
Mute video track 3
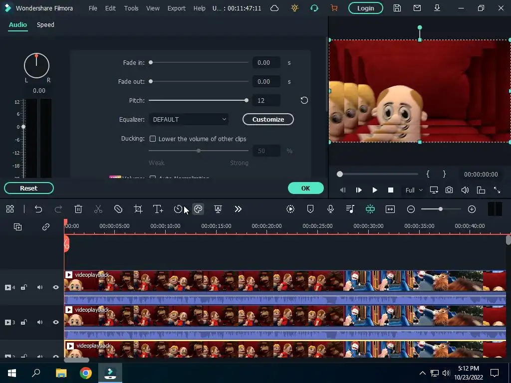pos(40,323)
